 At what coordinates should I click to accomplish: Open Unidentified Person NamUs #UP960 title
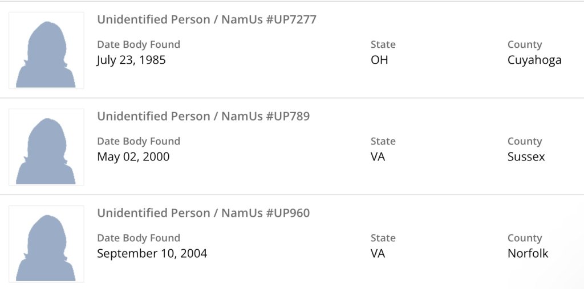[x=203, y=213]
